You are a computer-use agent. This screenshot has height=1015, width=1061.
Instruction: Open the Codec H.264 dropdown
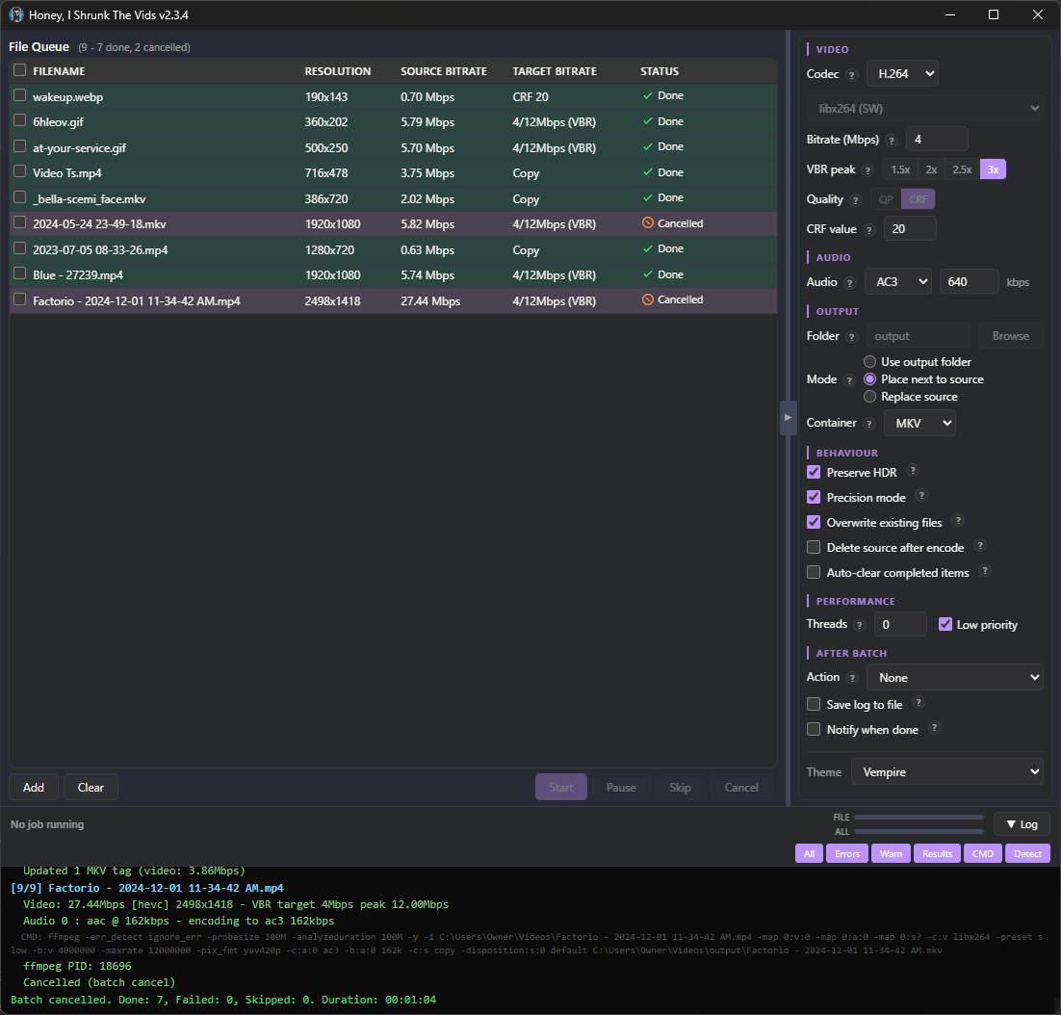coord(902,74)
